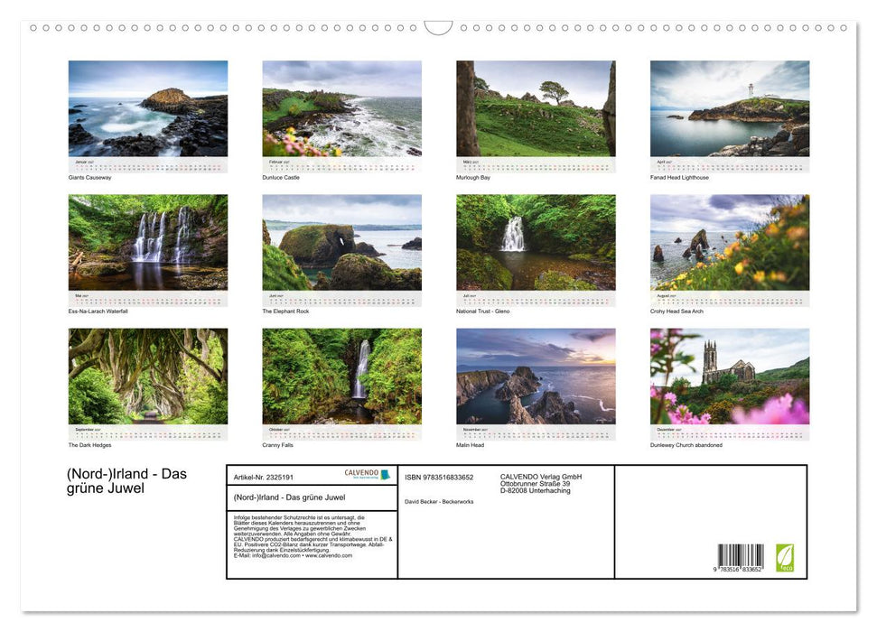Viewport: 877px width, 632px height.
Task: Click the ISBN barcode
Action: [741, 555]
